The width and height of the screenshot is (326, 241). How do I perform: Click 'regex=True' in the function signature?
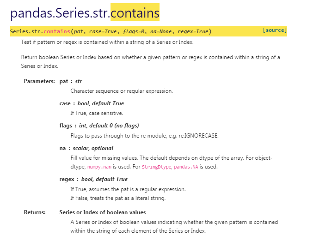[193, 31]
